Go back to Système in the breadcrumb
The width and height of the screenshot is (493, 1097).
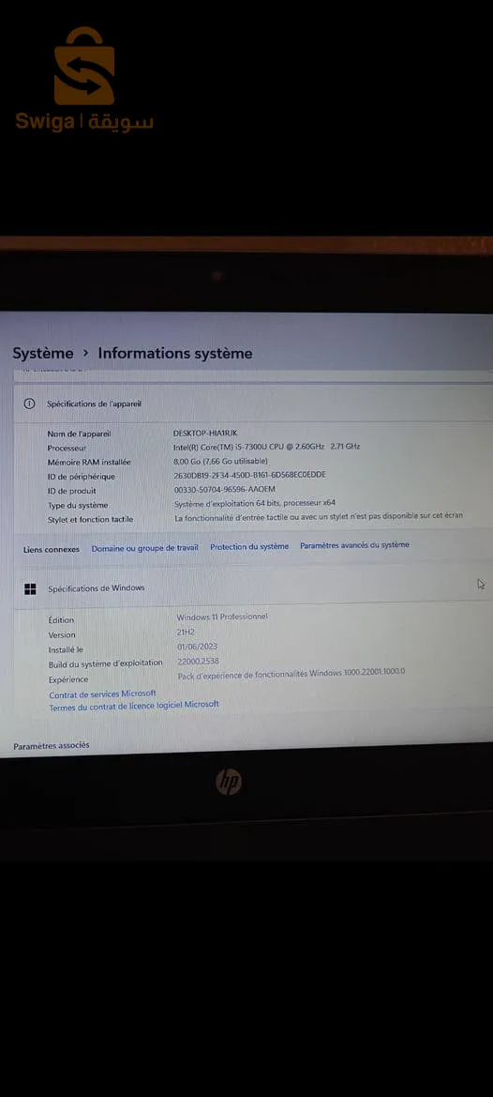(x=42, y=353)
